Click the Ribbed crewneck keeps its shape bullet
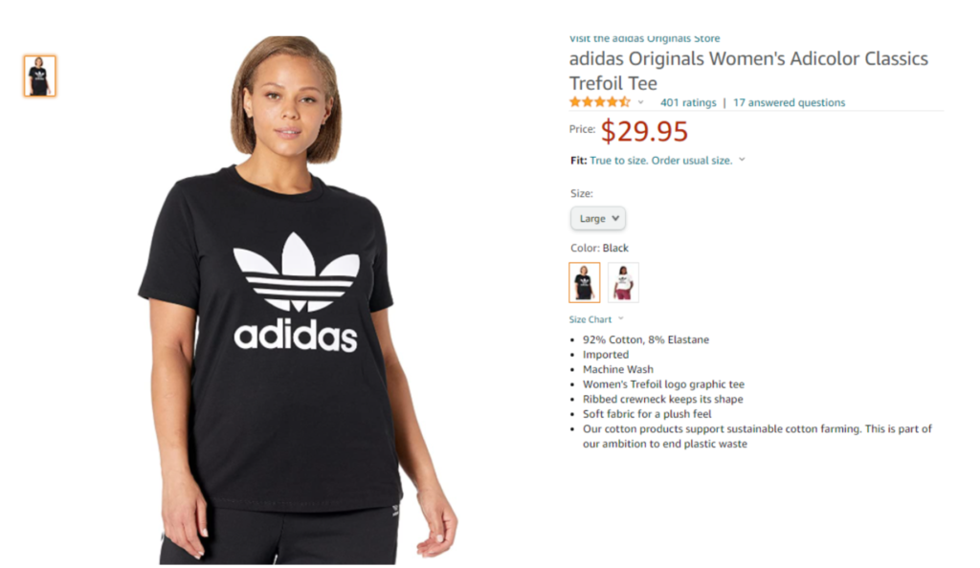980x568 pixels. (x=662, y=399)
